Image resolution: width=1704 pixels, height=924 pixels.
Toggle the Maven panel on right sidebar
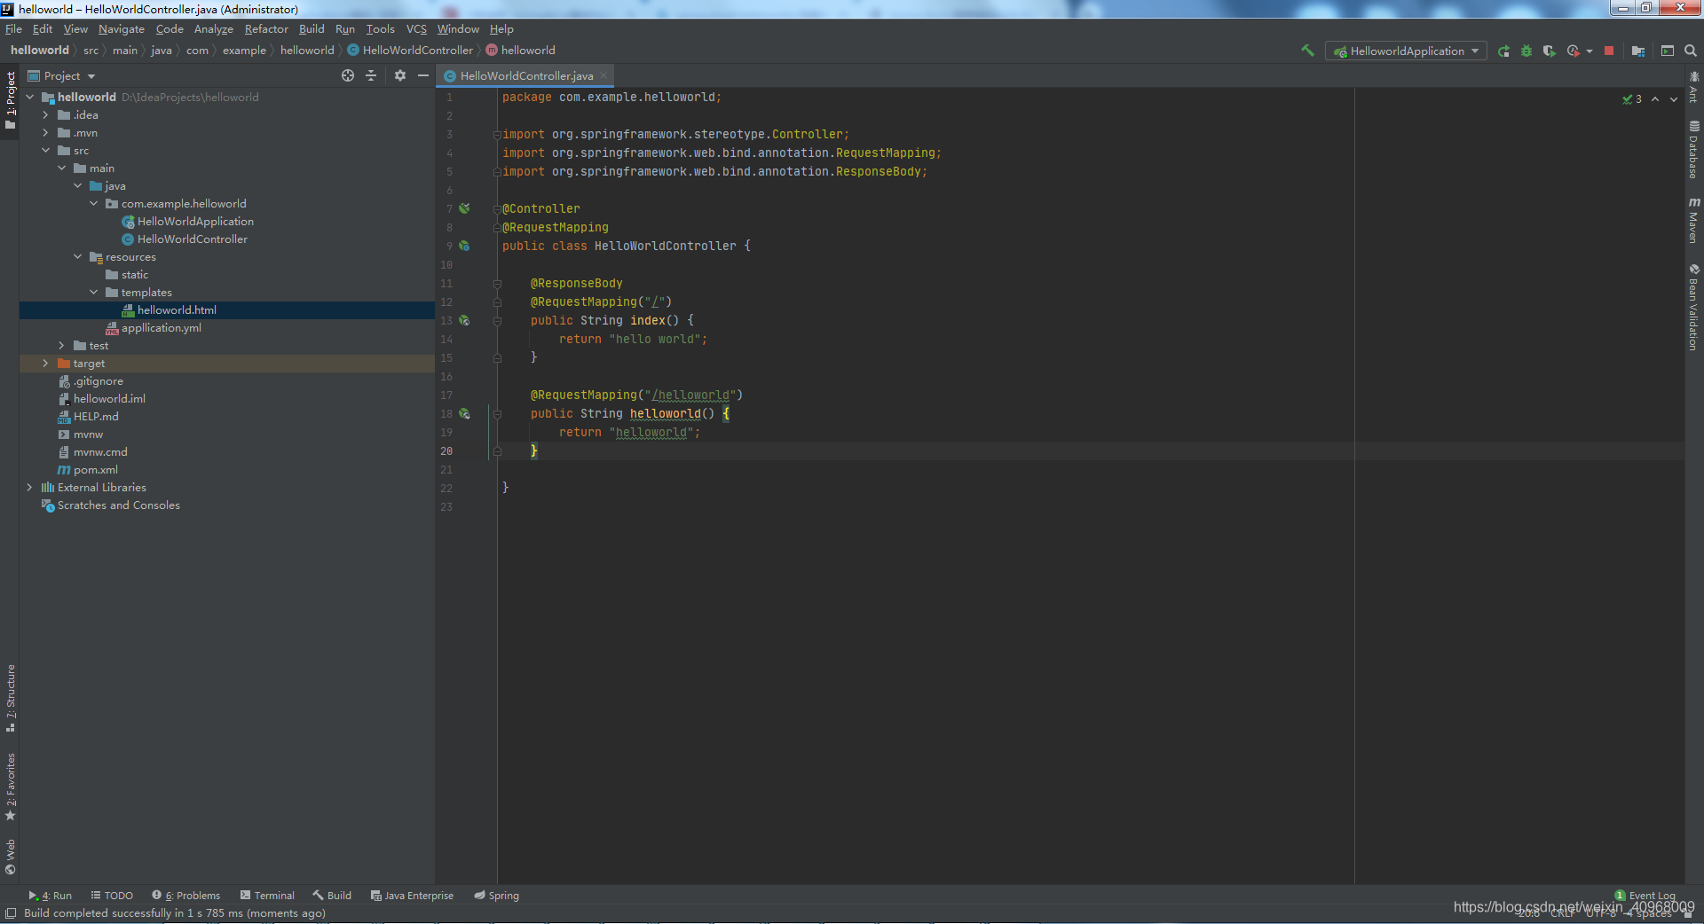[x=1694, y=220]
